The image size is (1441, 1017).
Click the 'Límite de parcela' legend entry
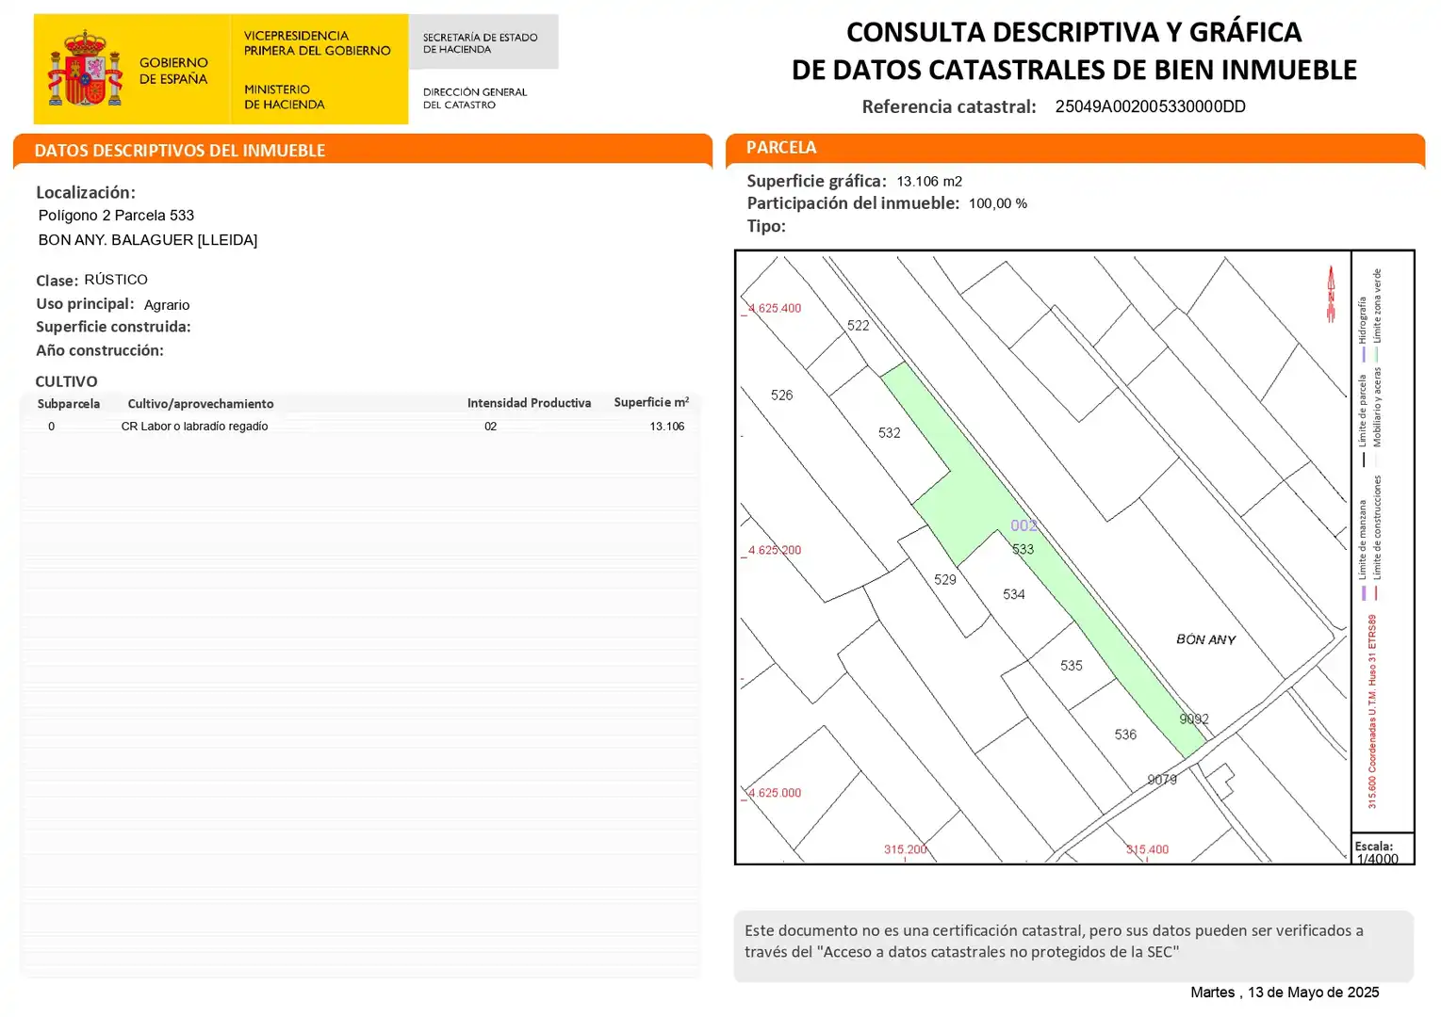click(x=1362, y=421)
